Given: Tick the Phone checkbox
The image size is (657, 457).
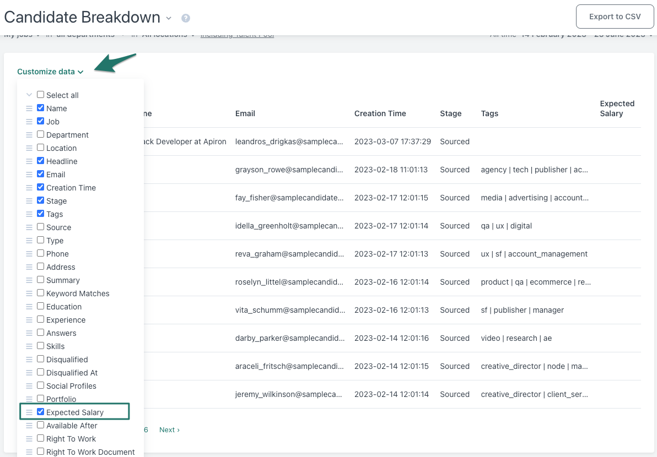Looking at the screenshot, I should (41, 253).
